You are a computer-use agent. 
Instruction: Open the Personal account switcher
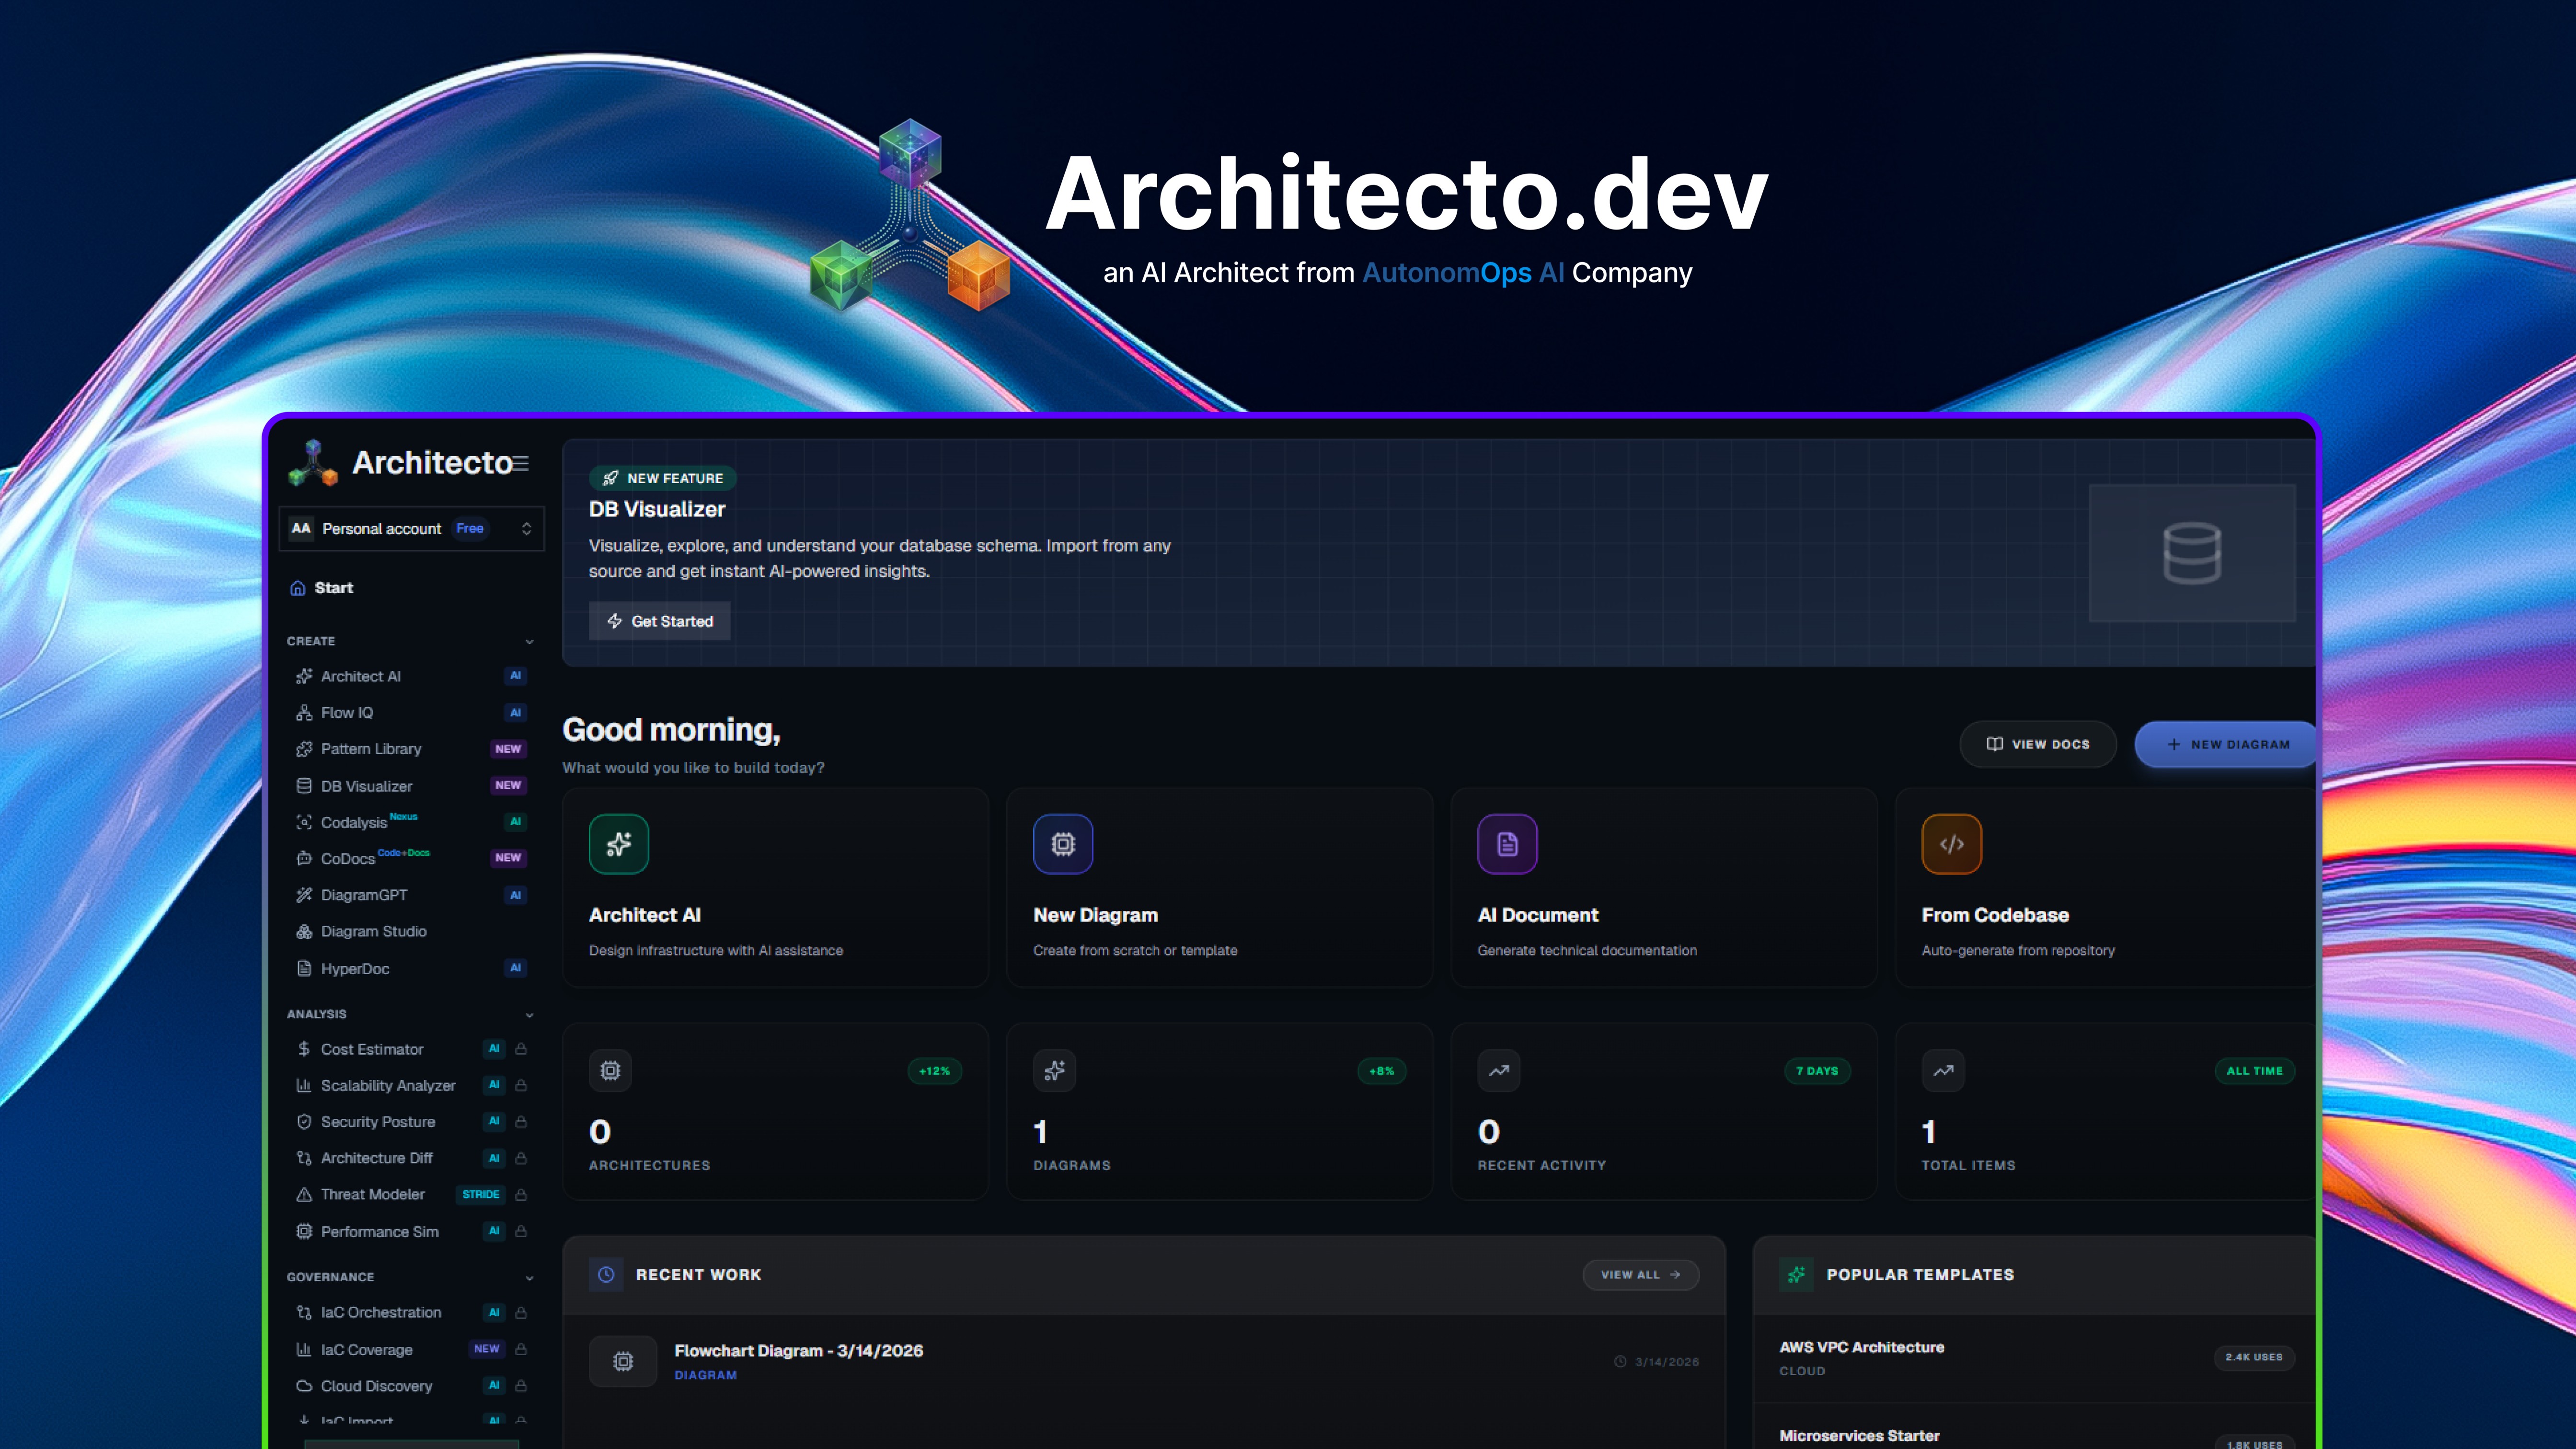412,528
